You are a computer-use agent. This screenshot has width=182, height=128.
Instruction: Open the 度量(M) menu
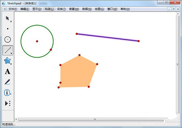coord(74,9)
